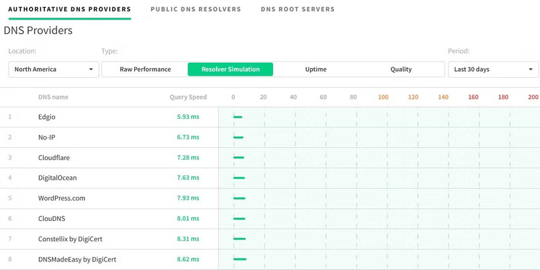
Task: Click the Query Speed column header
Action: (x=188, y=97)
